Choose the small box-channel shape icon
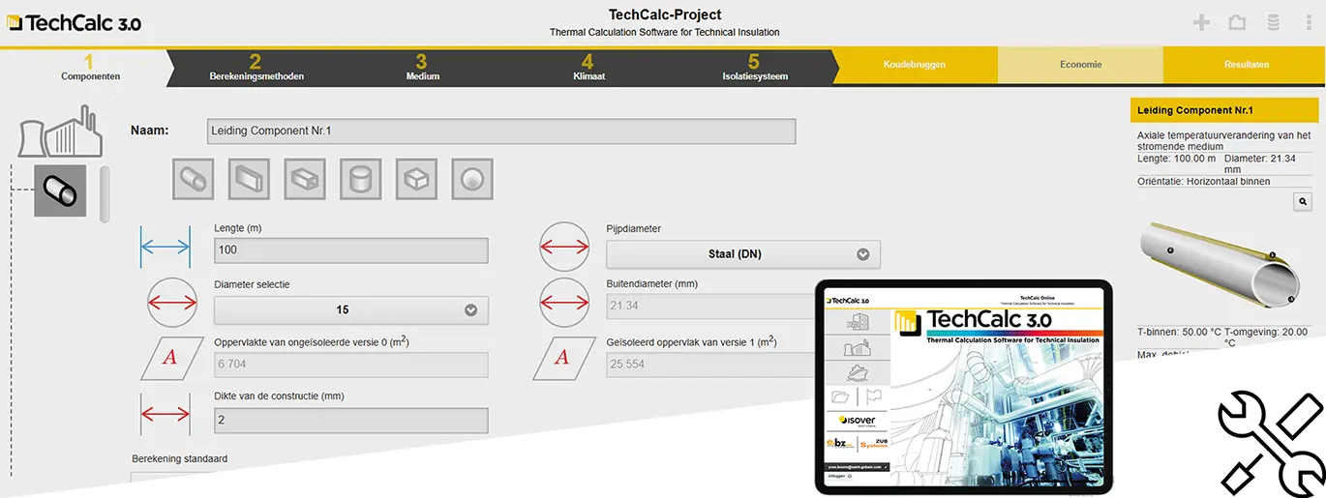Image resolution: width=1326 pixels, height=498 pixels. pos(305,179)
